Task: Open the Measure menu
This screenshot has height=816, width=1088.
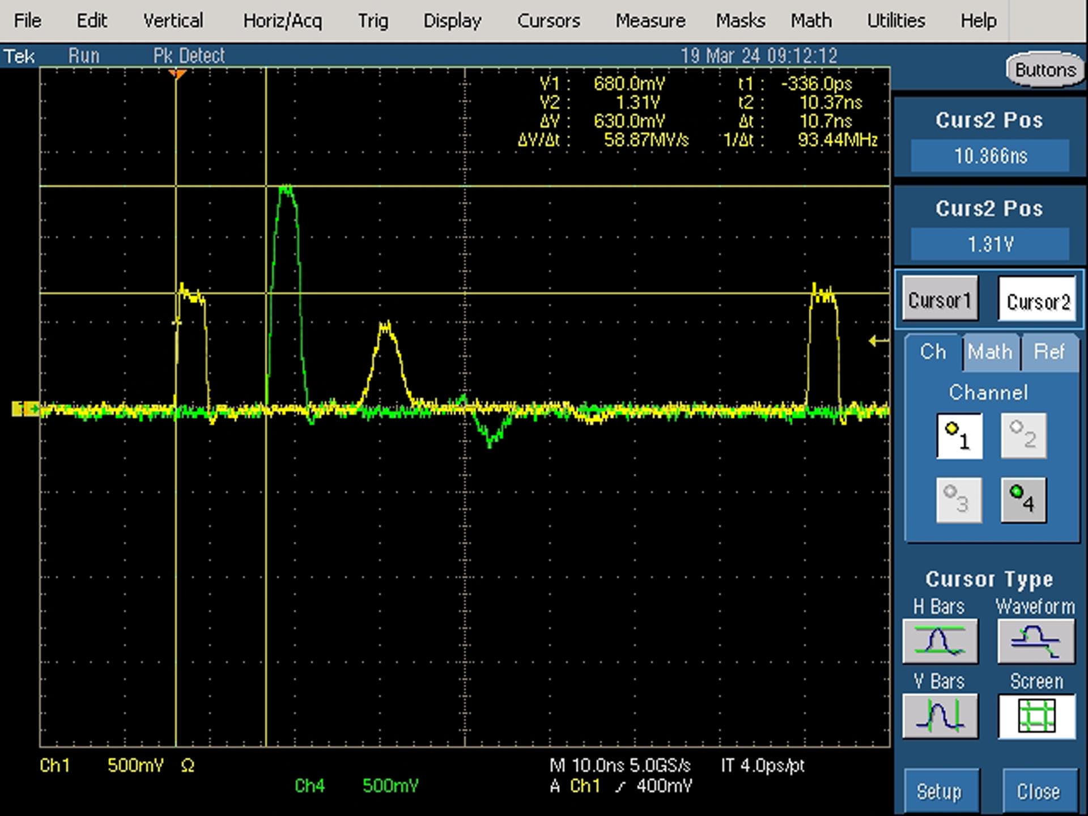Action: 651,21
